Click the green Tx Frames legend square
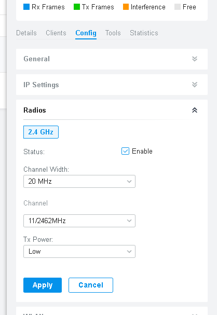This screenshot has width=217, height=315. coord(77,7)
